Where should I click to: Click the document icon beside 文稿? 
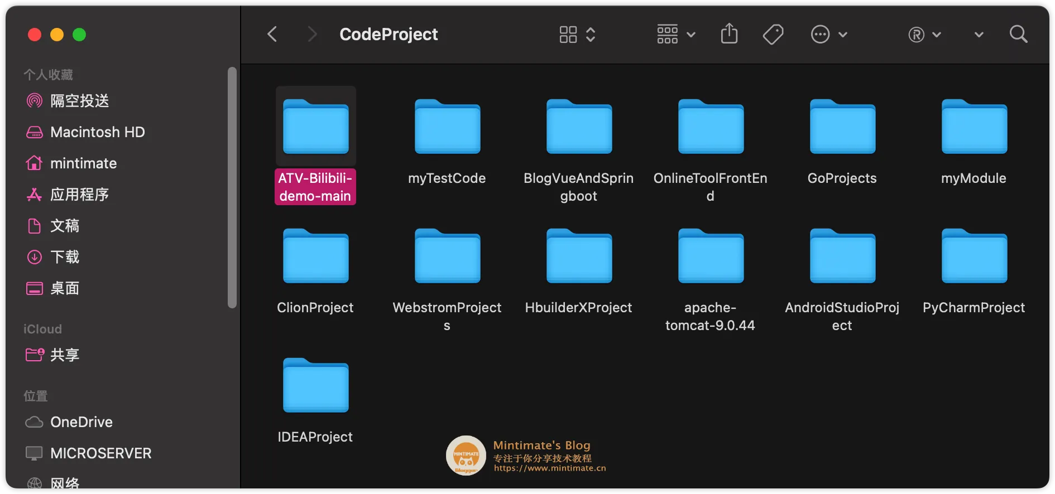tap(35, 226)
